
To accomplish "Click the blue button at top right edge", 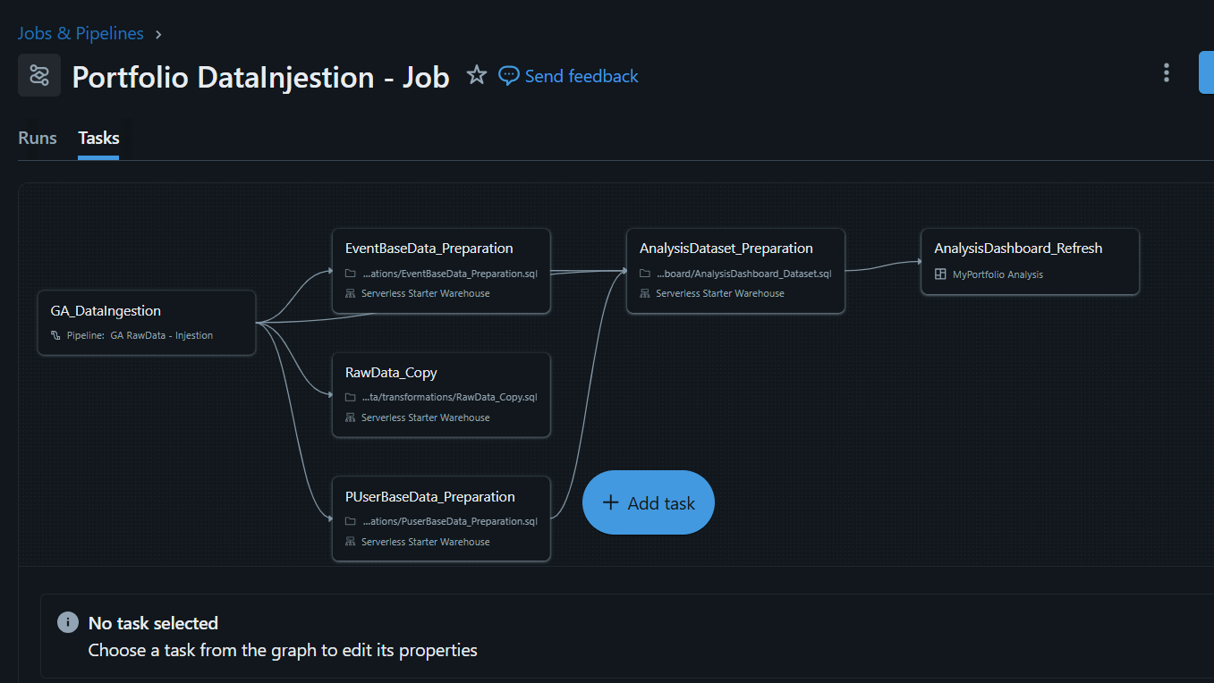I will (x=1206, y=72).
